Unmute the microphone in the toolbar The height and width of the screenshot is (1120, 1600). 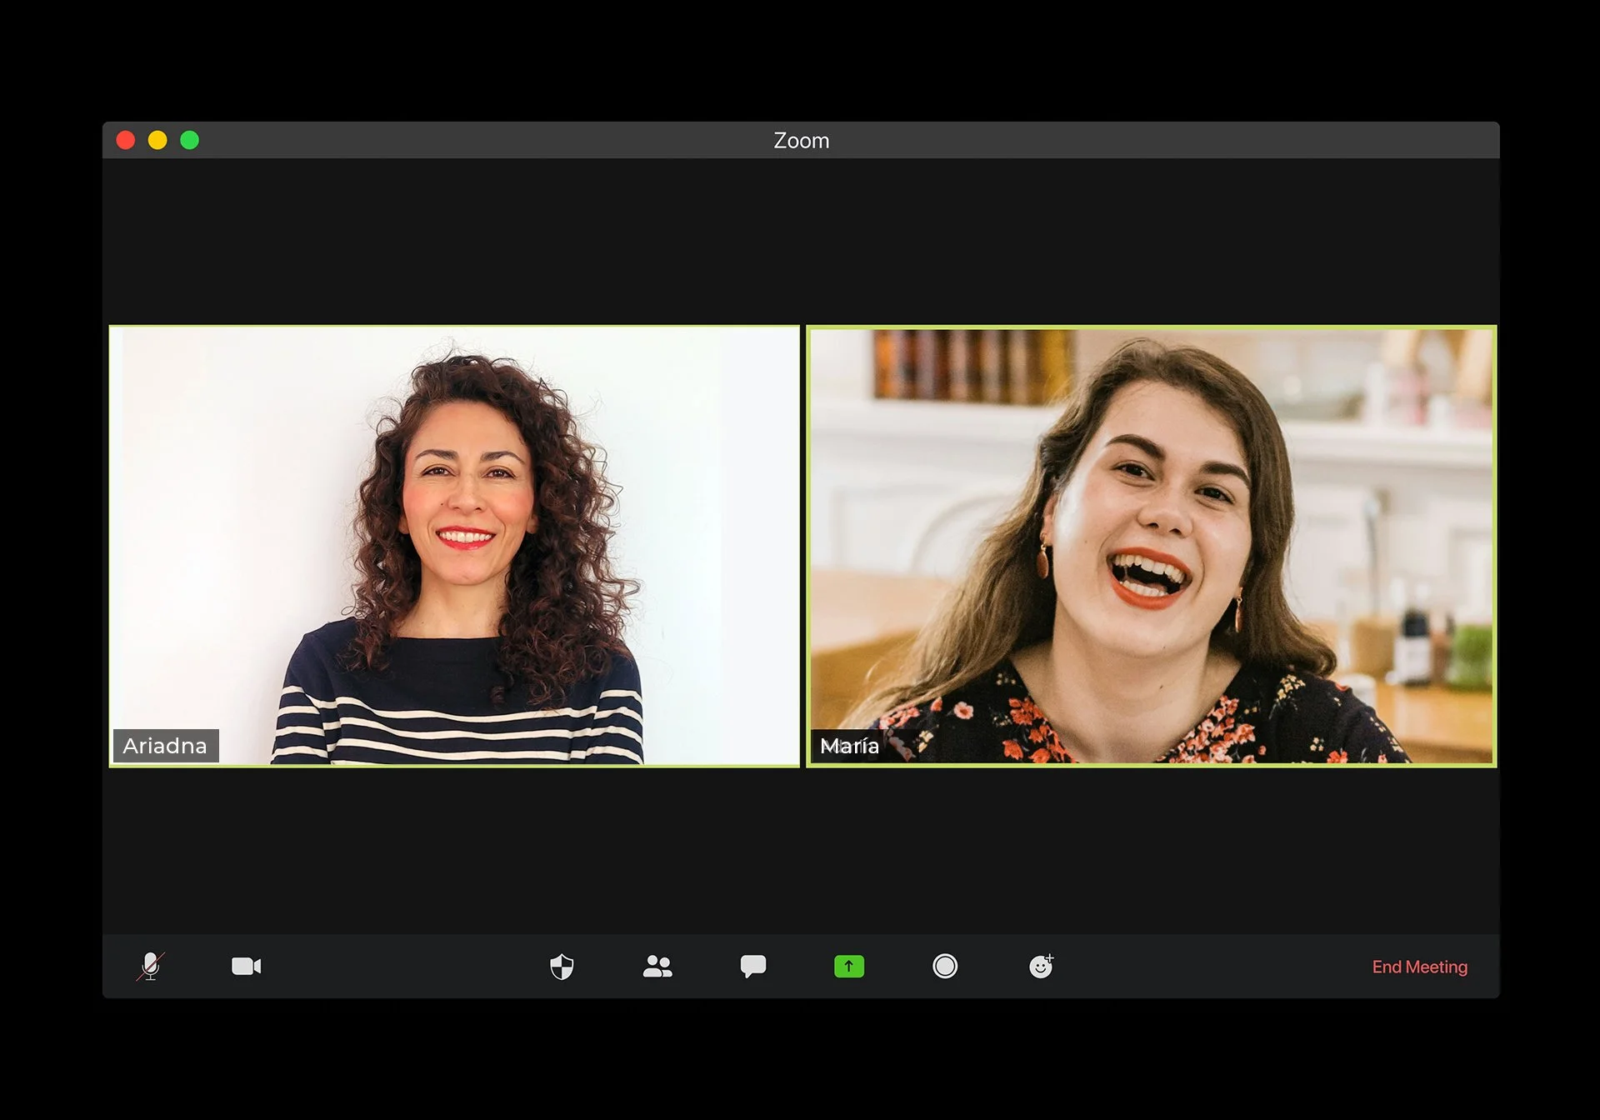(151, 967)
